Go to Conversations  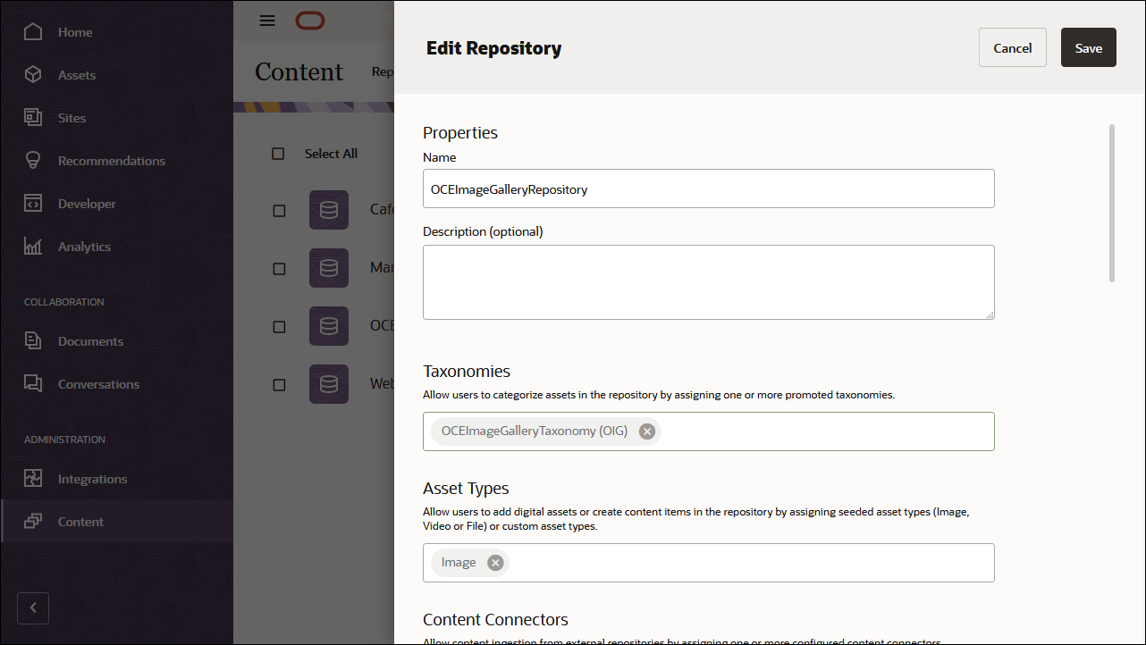98,383
